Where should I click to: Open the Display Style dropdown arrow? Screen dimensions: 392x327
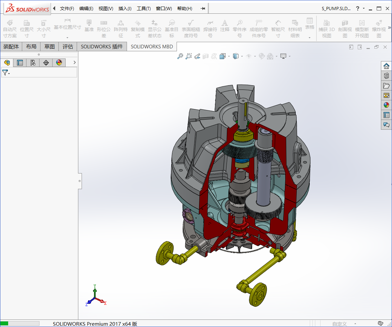(x=242, y=57)
